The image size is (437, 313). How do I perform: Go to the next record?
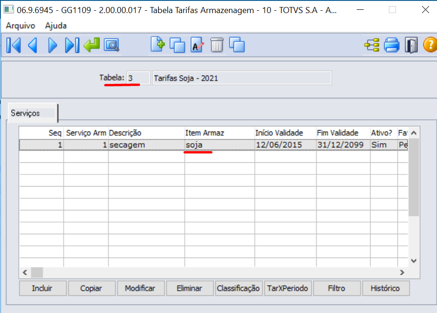coord(52,45)
